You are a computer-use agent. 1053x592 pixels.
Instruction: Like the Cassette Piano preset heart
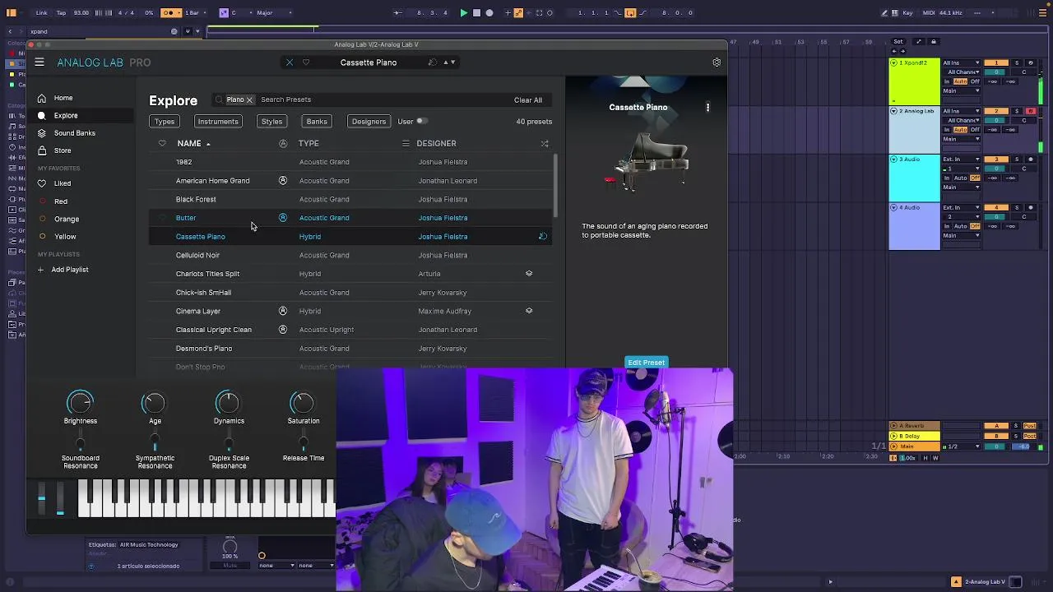tap(306, 62)
